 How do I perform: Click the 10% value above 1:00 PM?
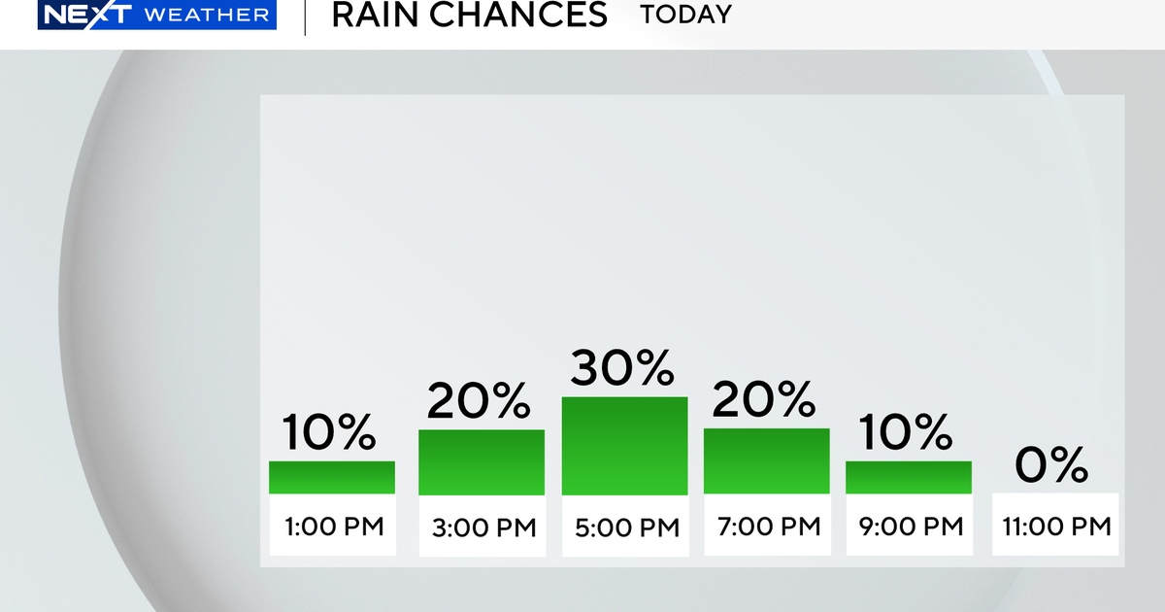[x=329, y=431]
